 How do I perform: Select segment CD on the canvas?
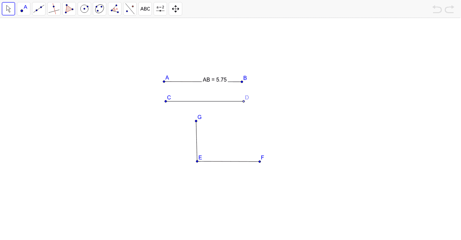click(x=204, y=101)
